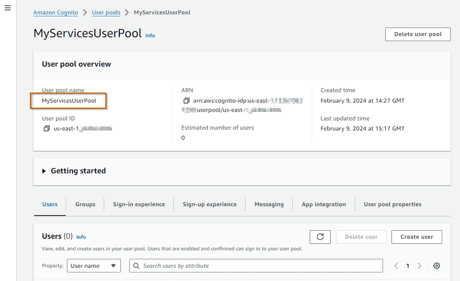Open the navigation sidebar hamburger menu
The image size is (460, 281).
coord(7,8)
